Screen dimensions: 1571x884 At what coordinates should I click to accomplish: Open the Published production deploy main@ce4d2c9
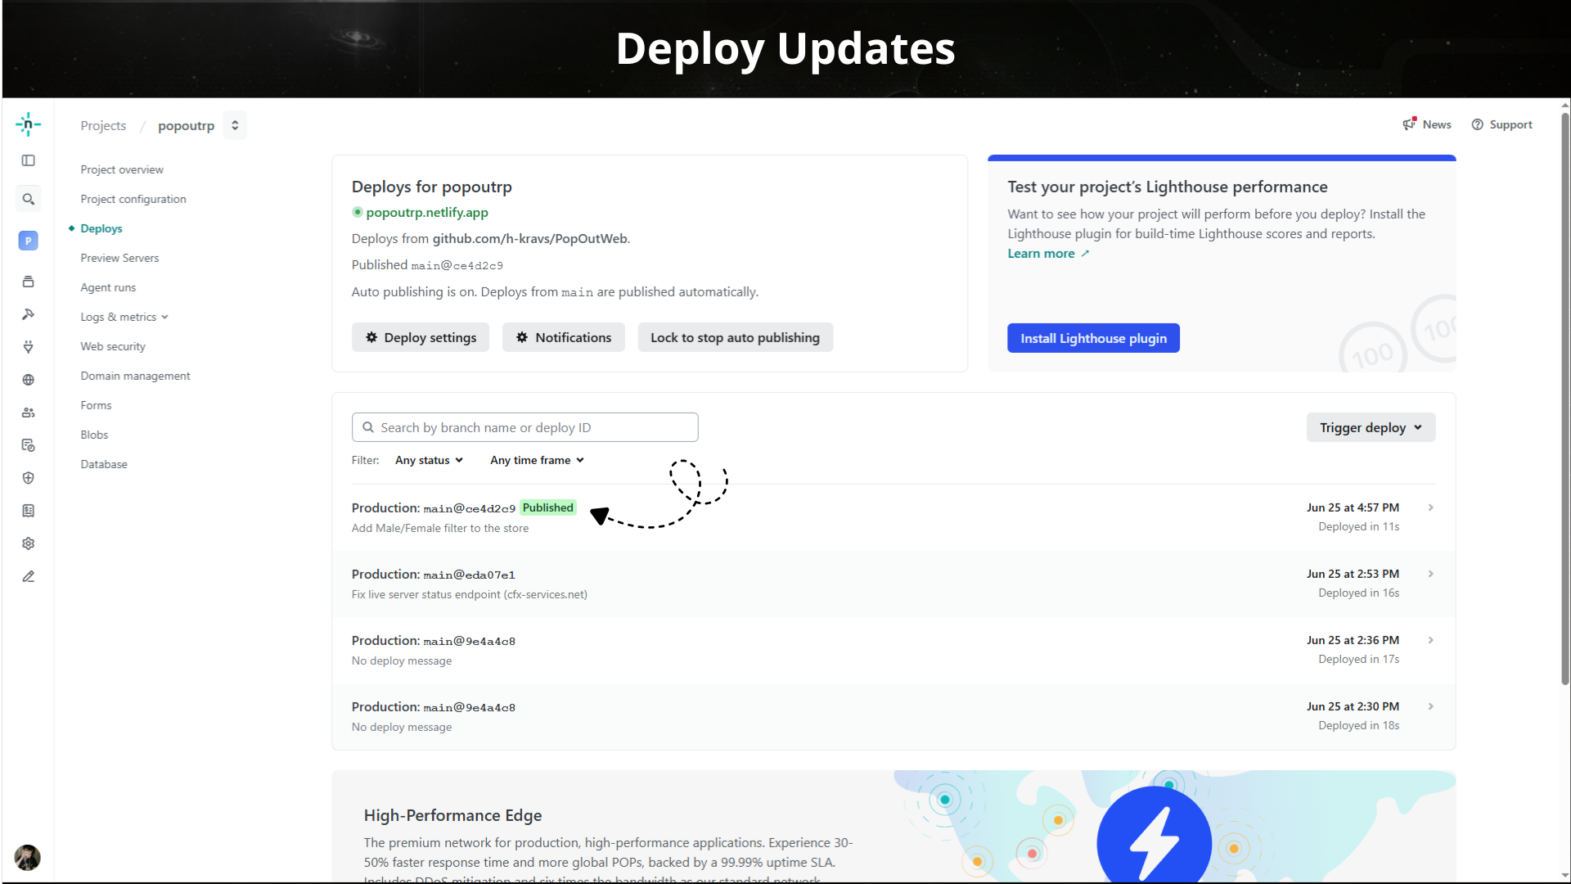click(894, 517)
